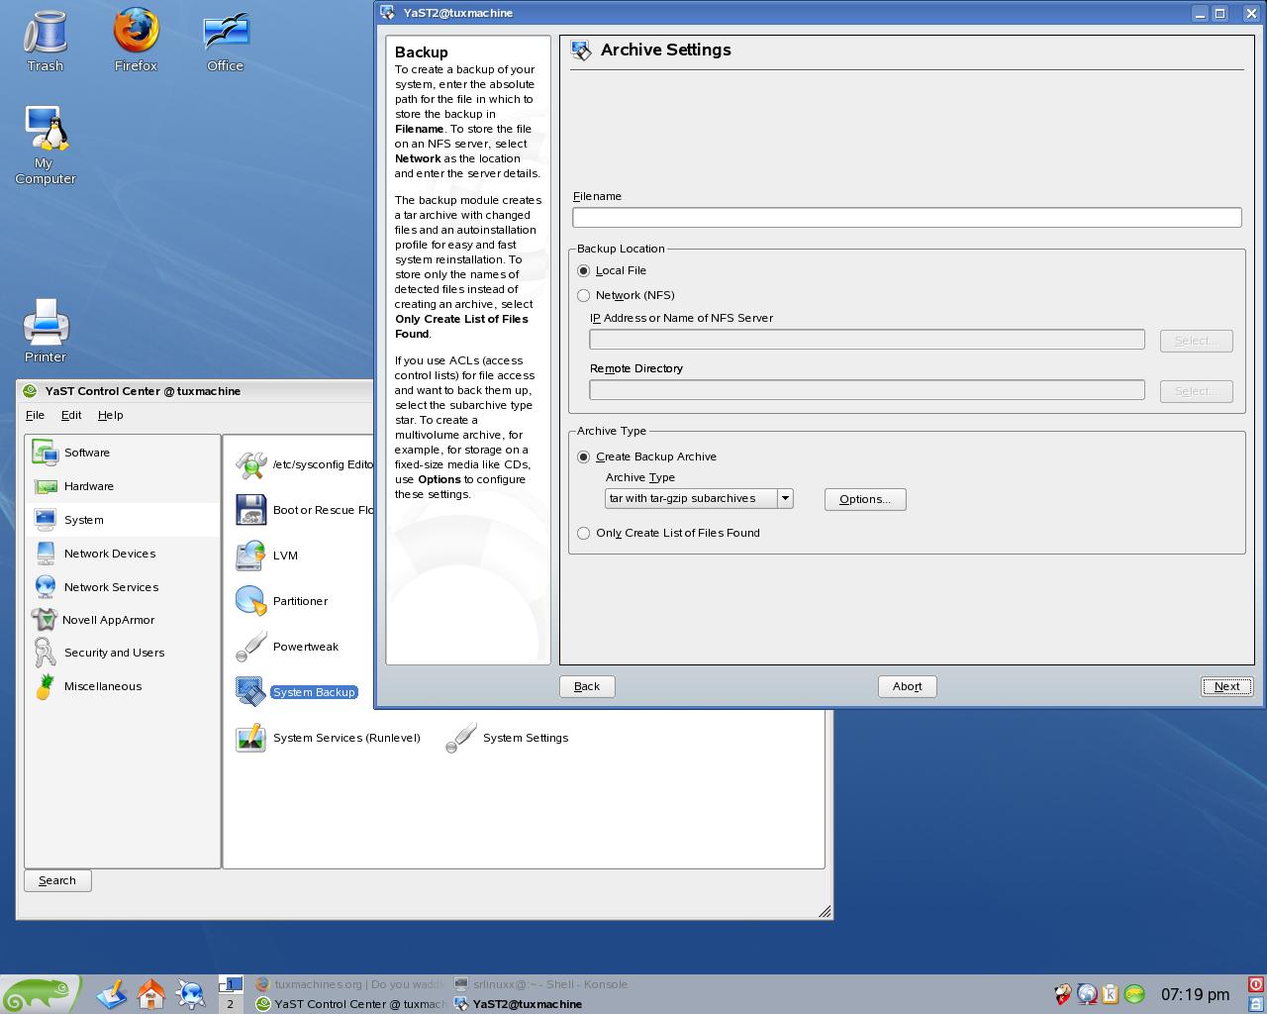
Task: Click Abort in Archive Settings
Action: (907, 686)
